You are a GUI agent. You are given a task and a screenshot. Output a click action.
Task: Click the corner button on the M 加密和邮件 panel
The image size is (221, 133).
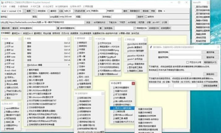click(103, 93)
